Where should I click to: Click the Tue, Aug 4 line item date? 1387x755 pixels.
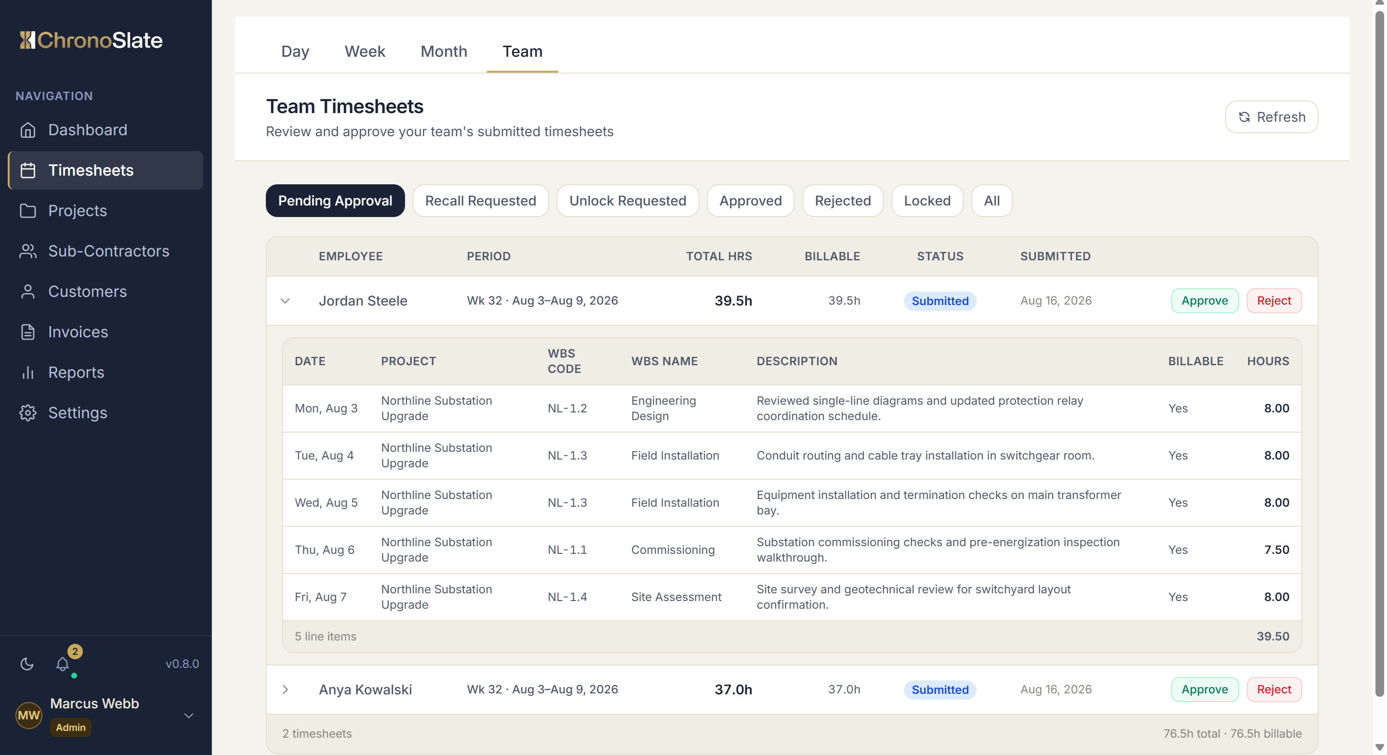pos(324,455)
